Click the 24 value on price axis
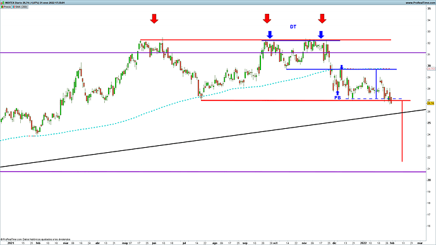 (x=429, y=134)
